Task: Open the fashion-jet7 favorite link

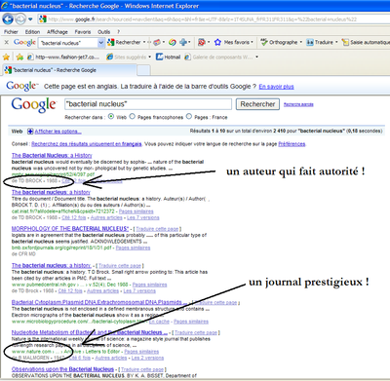Action: point(63,57)
